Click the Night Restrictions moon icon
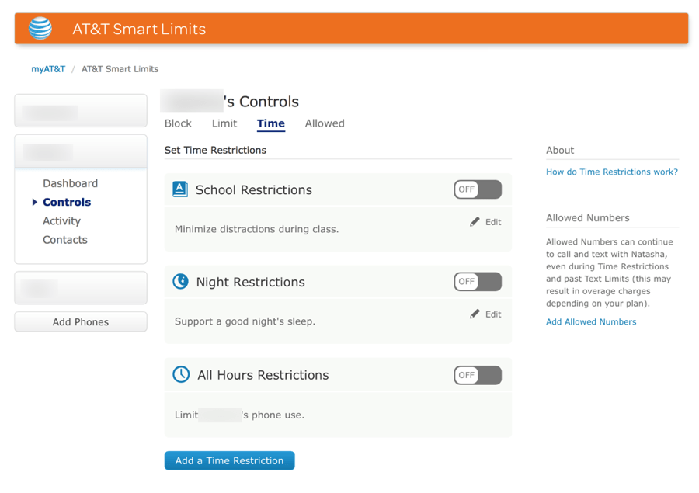 click(x=180, y=282)
